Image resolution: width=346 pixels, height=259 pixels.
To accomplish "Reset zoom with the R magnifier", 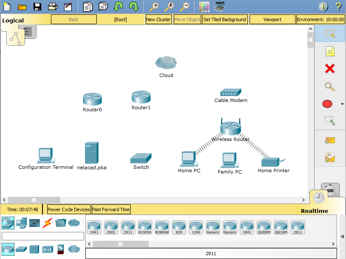I will [x=169, y=7].
